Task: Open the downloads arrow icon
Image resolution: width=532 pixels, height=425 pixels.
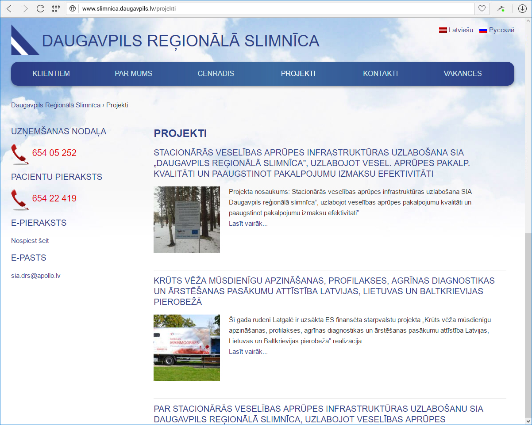Action: [x=522, y=8]
